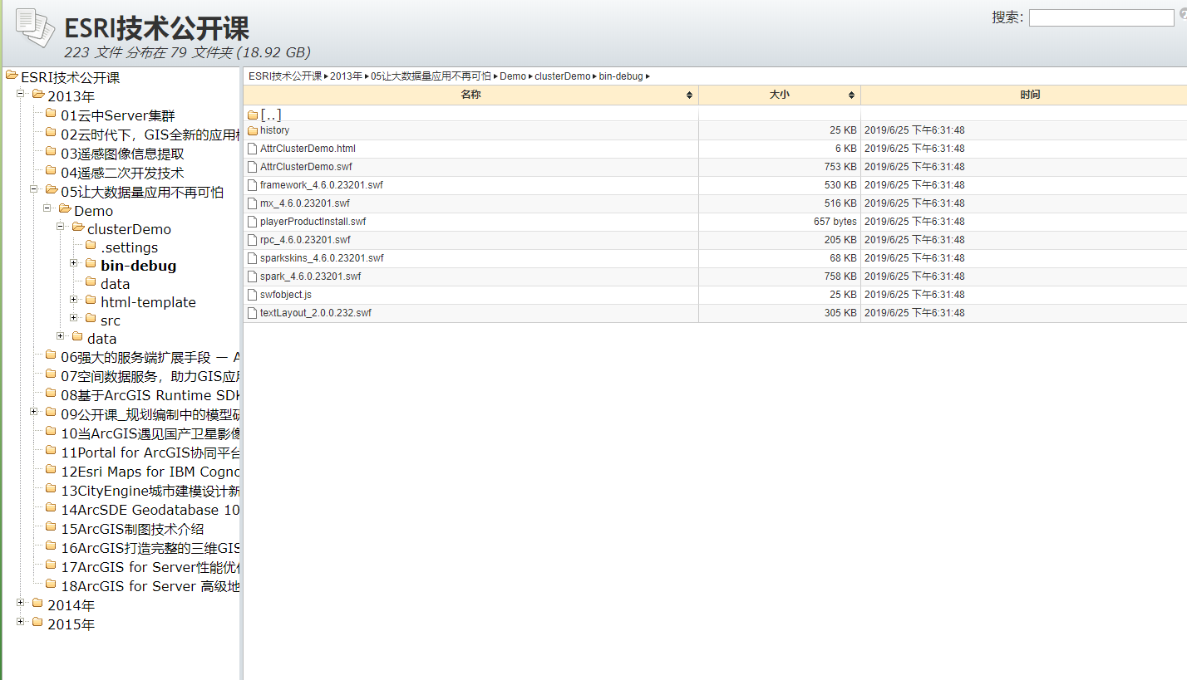Viewport: 1187px width, 680px height.
Task: Collapse the clusterDemo tree node
Action: 61,227
